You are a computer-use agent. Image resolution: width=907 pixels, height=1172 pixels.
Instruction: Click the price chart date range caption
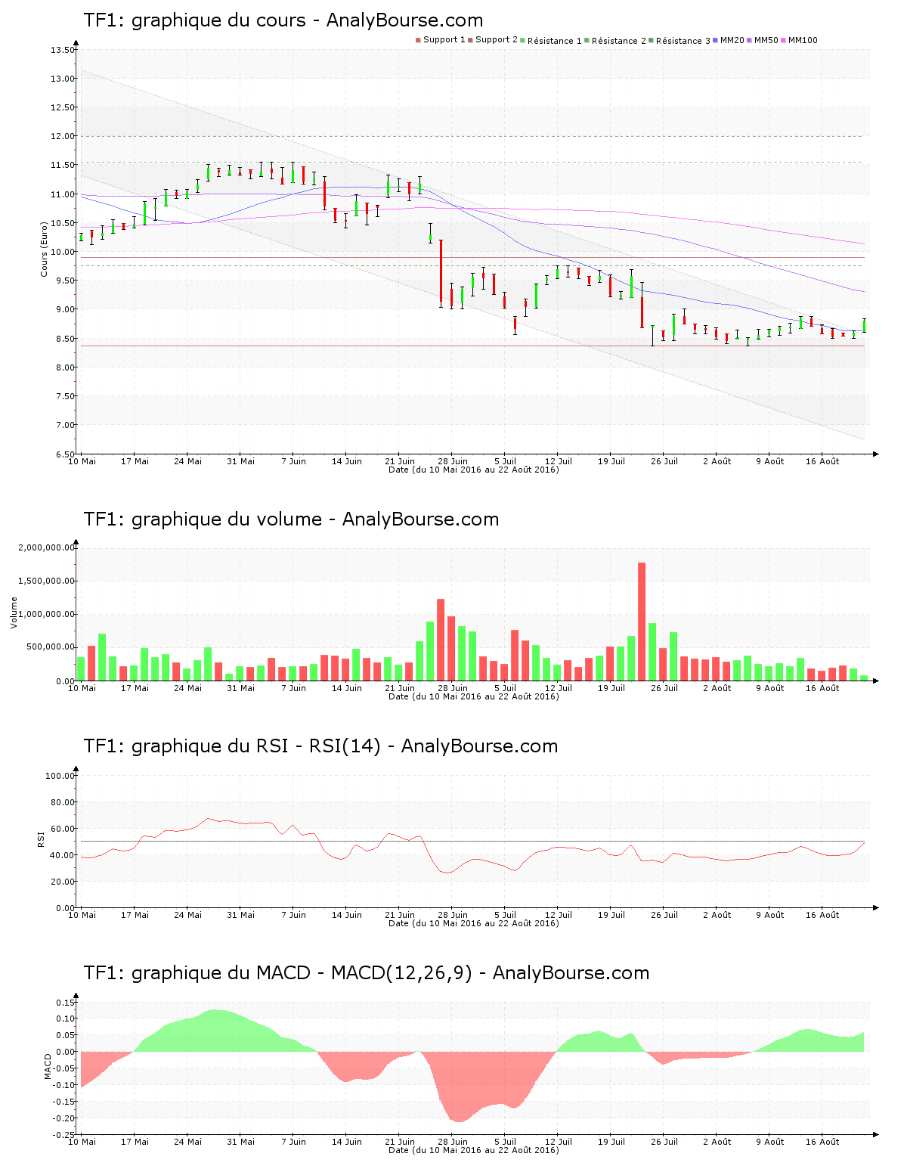tap(474, 470)
